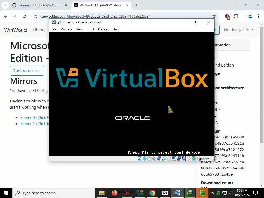Click the Windows 98 VM taskbar icon

pyautogui.click(x=177, y=193)
